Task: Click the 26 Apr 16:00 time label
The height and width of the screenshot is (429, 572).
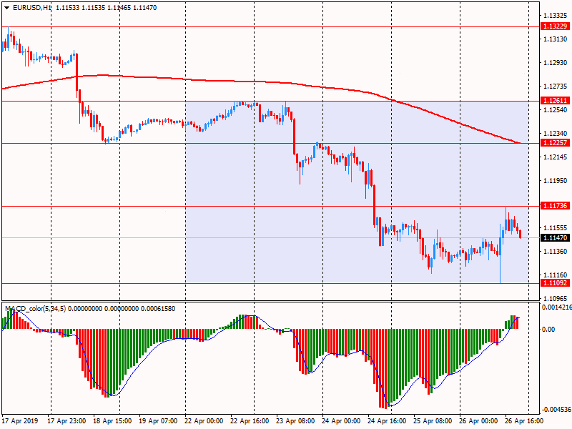Action: point(524,421)
